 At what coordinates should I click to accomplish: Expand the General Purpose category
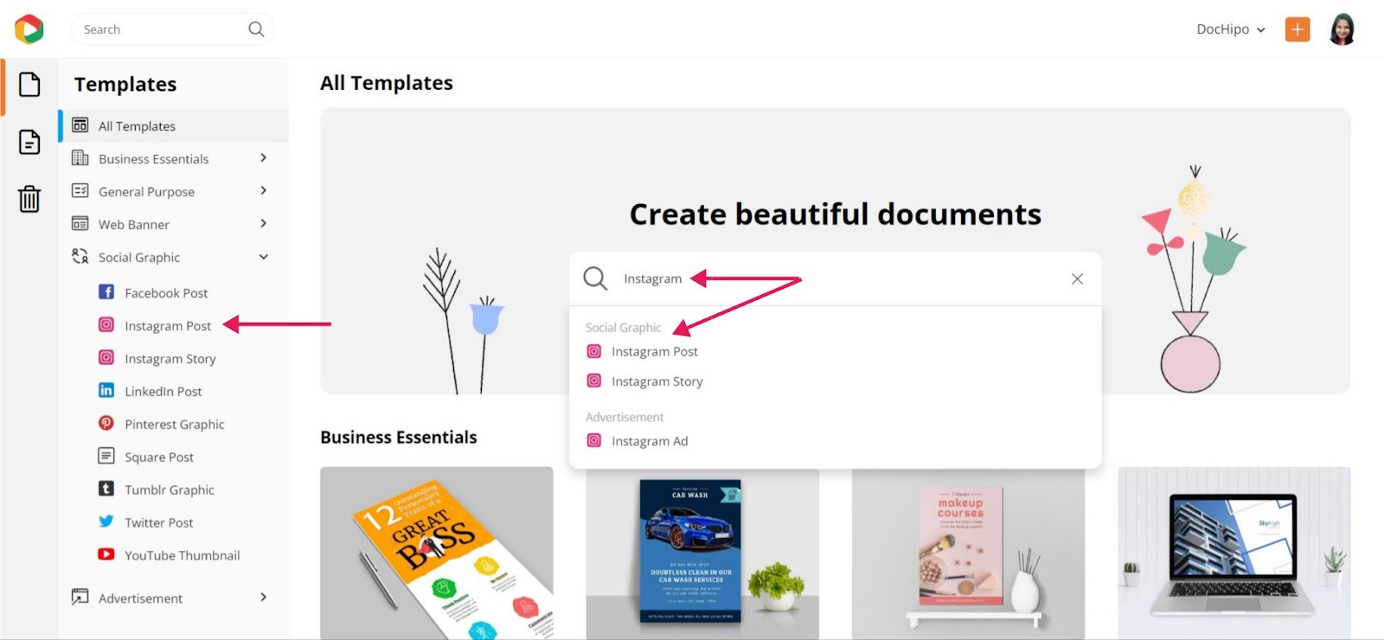point(264,190)
